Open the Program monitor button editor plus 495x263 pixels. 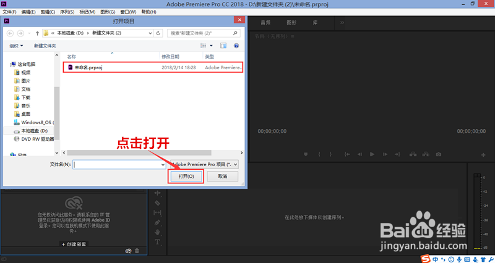483,154
